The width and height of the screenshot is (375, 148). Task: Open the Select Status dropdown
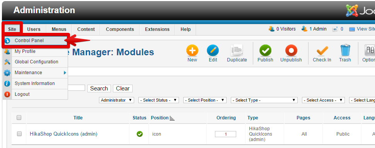coord(159,100)
